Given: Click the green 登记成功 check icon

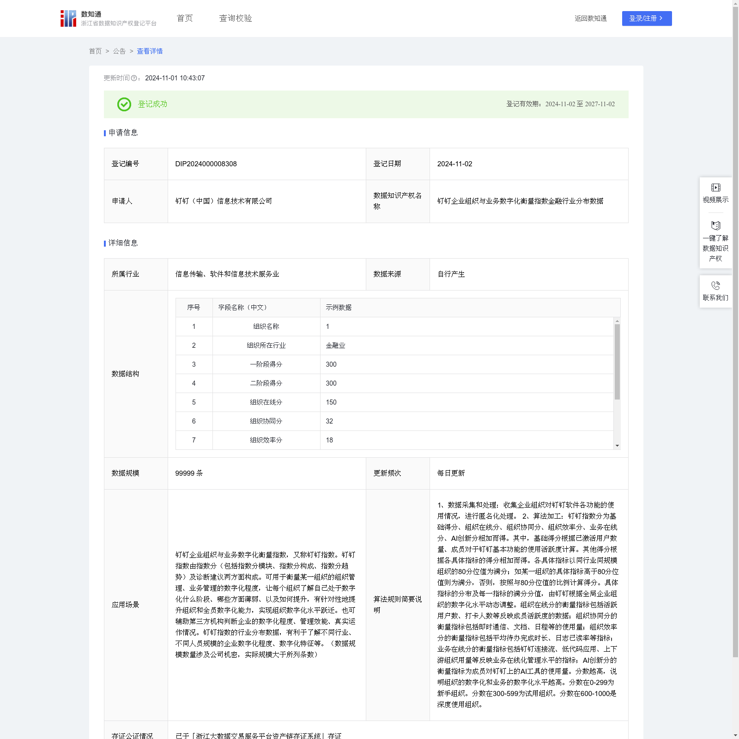Looking at the screenshot, I should tap(124, 104).
